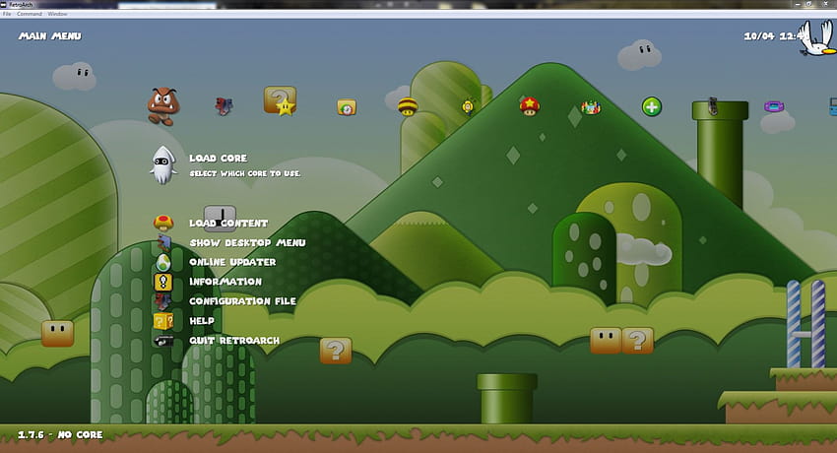837x453 pixels.
Task: Open the Command menu
Action: point(30,14)
